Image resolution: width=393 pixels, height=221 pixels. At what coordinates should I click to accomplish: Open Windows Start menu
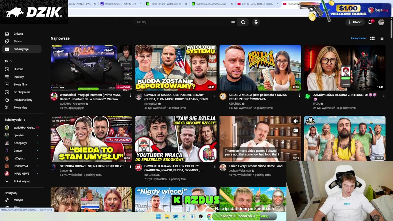pyautogui.click(x=158, y=216)
